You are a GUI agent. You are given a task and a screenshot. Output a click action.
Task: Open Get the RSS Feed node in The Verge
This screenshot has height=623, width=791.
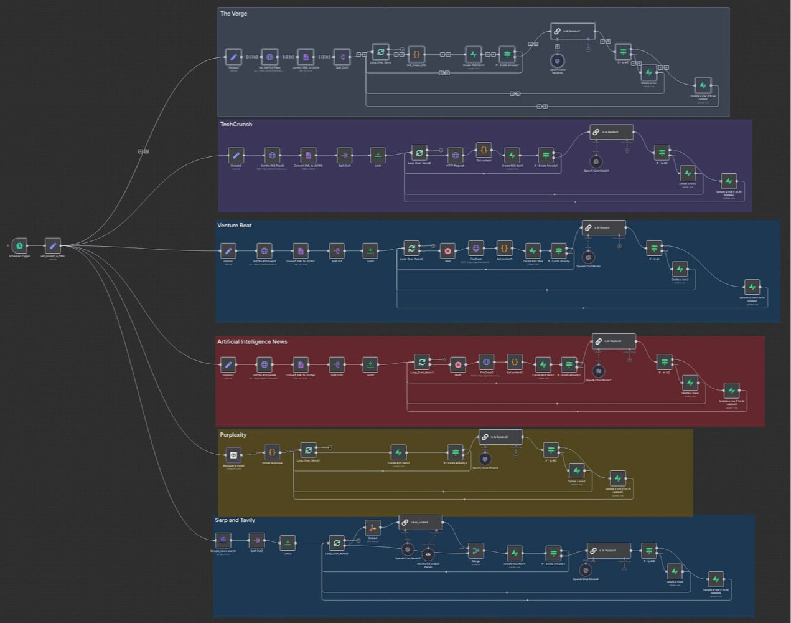[x=269, y=57]
